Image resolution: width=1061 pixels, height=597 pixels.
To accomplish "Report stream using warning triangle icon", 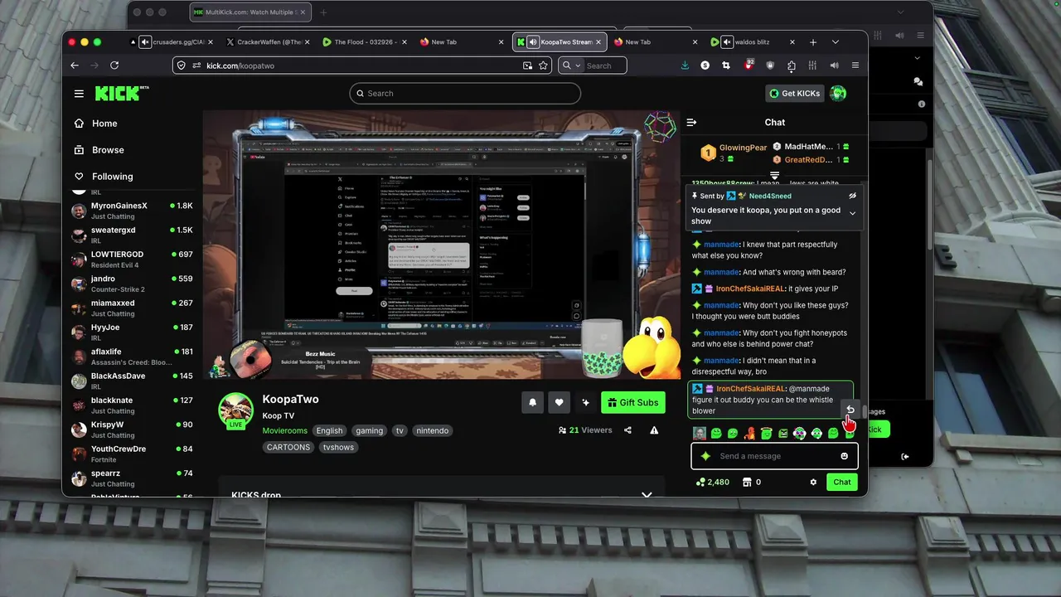I will pyautogui.click(x=654, y=430).
